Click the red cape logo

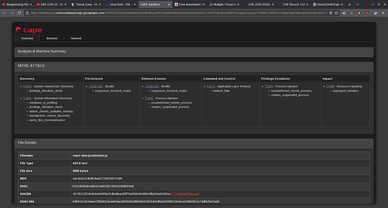pyautogui.click(x=29, y=30)
